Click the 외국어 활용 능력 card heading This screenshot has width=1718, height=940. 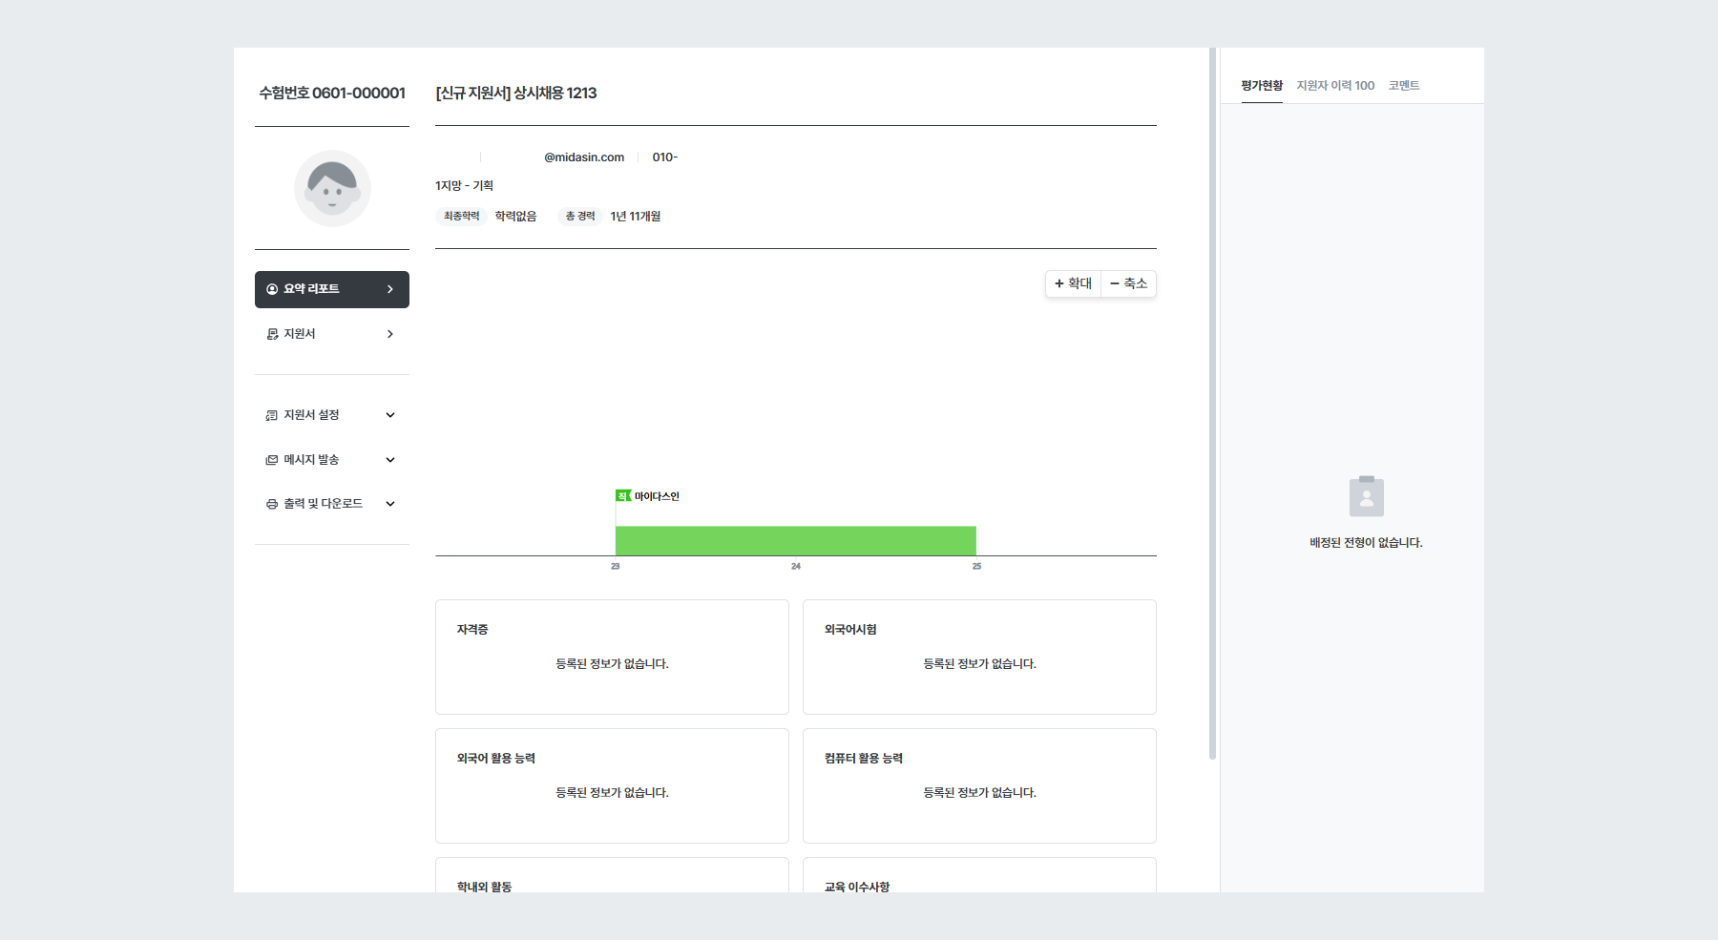496,759
